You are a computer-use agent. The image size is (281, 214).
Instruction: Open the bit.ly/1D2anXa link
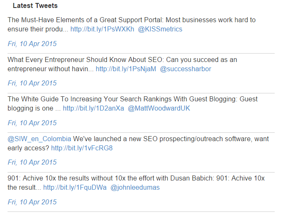93,108
